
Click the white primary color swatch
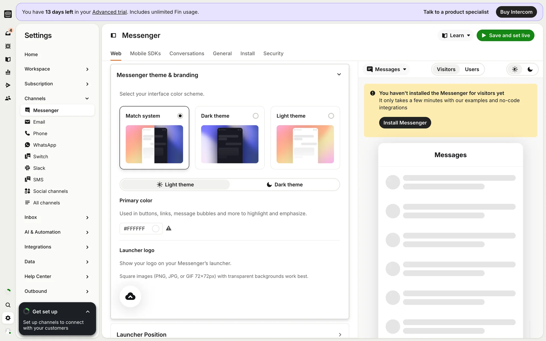(x=156, y=228)
